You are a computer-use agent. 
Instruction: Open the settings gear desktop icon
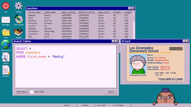(x=19, y=6)
